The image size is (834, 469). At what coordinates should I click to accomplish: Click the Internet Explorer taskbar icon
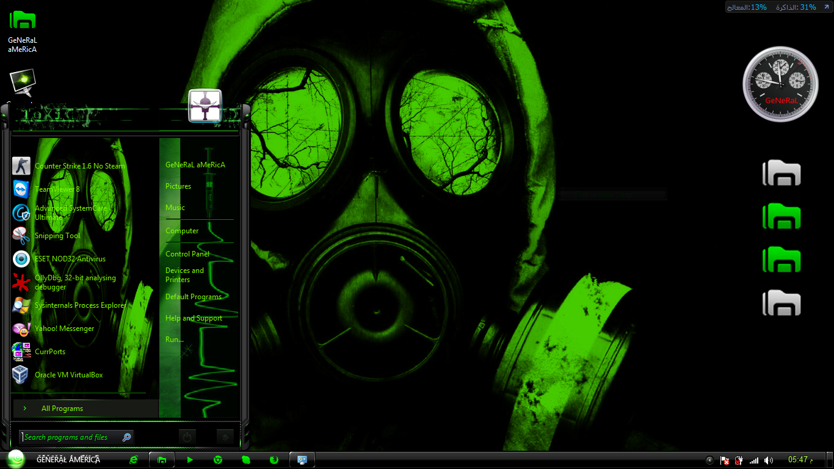(x=134, y=460)
